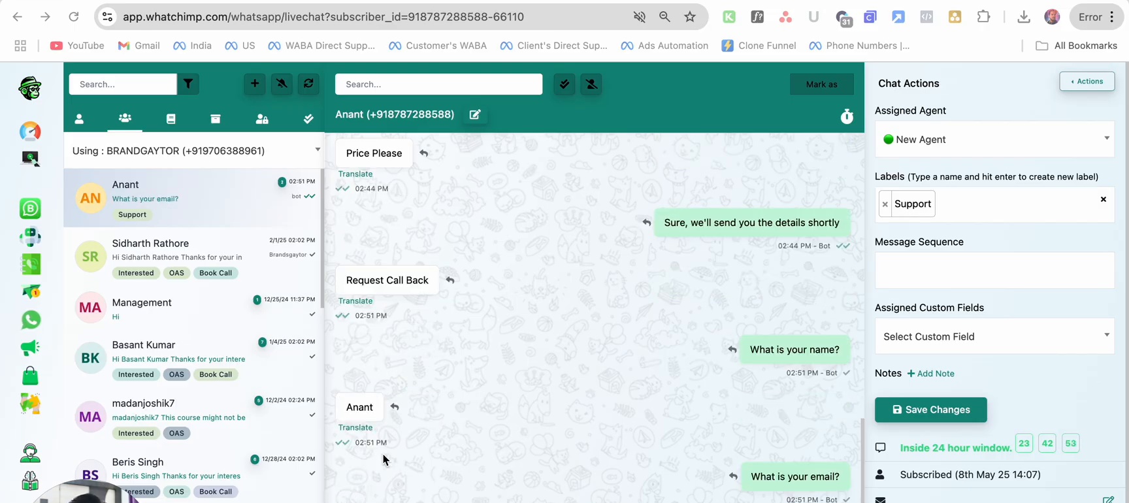1129x503 pixels.
Task: Open the bot flow sidebar icon
Action: tap(30, 236)
